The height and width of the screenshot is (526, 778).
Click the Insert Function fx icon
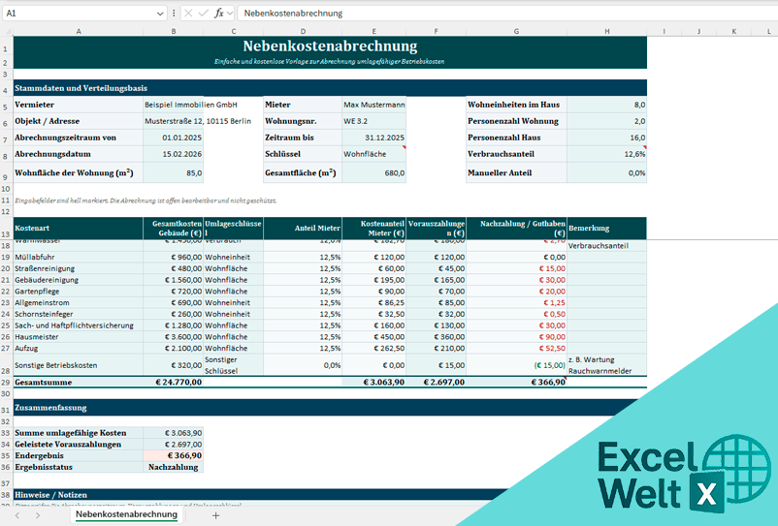pos(220,14)
